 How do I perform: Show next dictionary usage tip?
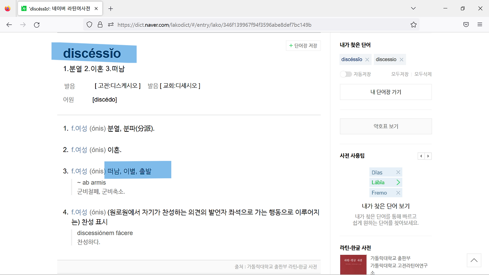[428, 156]
